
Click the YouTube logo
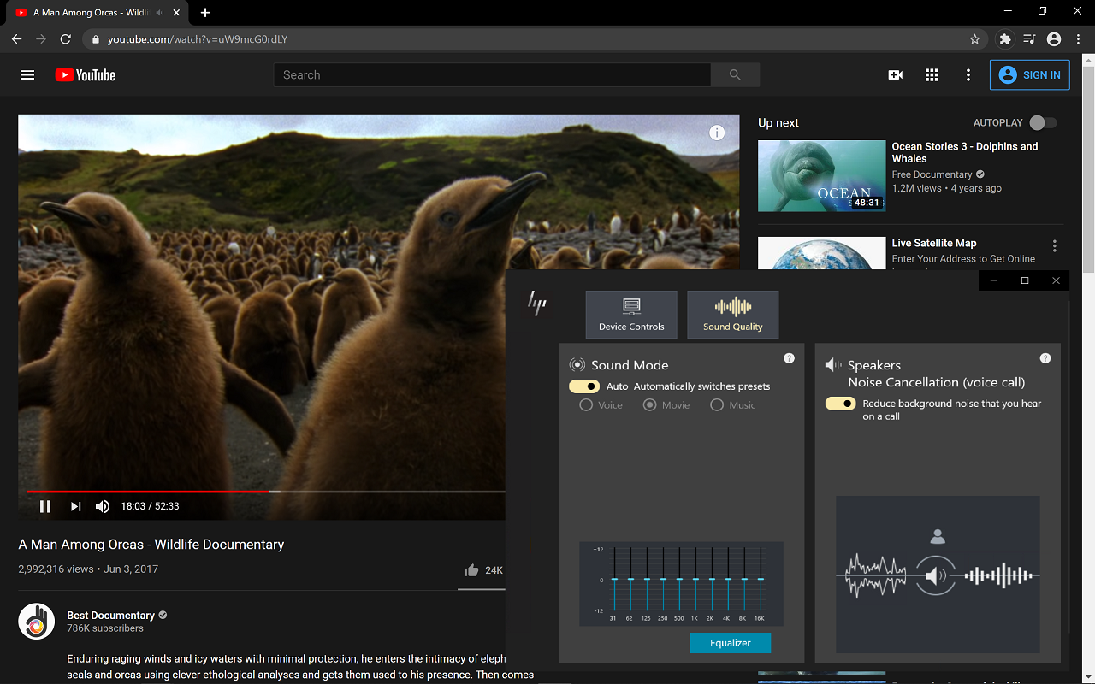point(85,74)
